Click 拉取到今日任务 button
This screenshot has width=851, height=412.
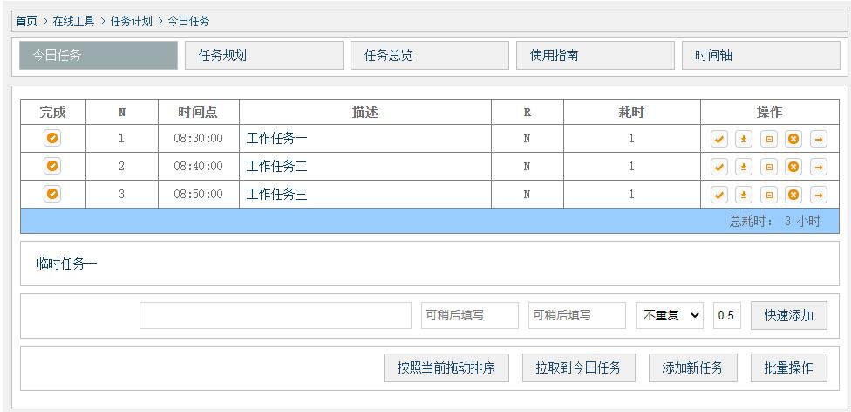(x=579, y=368)
